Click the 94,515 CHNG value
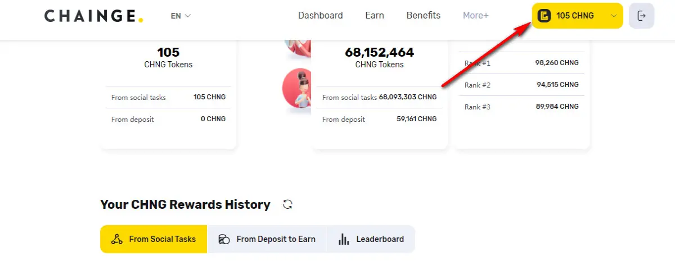The width and height of the screenshot is (675, 261). [x=557, y=85]
